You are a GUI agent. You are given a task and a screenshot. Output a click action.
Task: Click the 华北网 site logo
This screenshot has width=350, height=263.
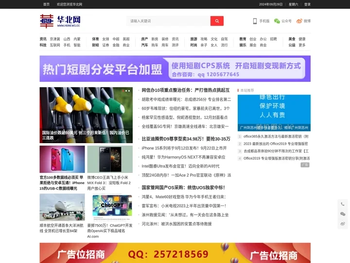60,21
